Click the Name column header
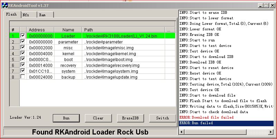 click(x=68, y=30)
